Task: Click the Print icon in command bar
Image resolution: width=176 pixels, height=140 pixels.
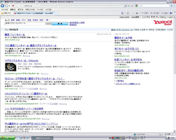Action: (x=137, y=13)
